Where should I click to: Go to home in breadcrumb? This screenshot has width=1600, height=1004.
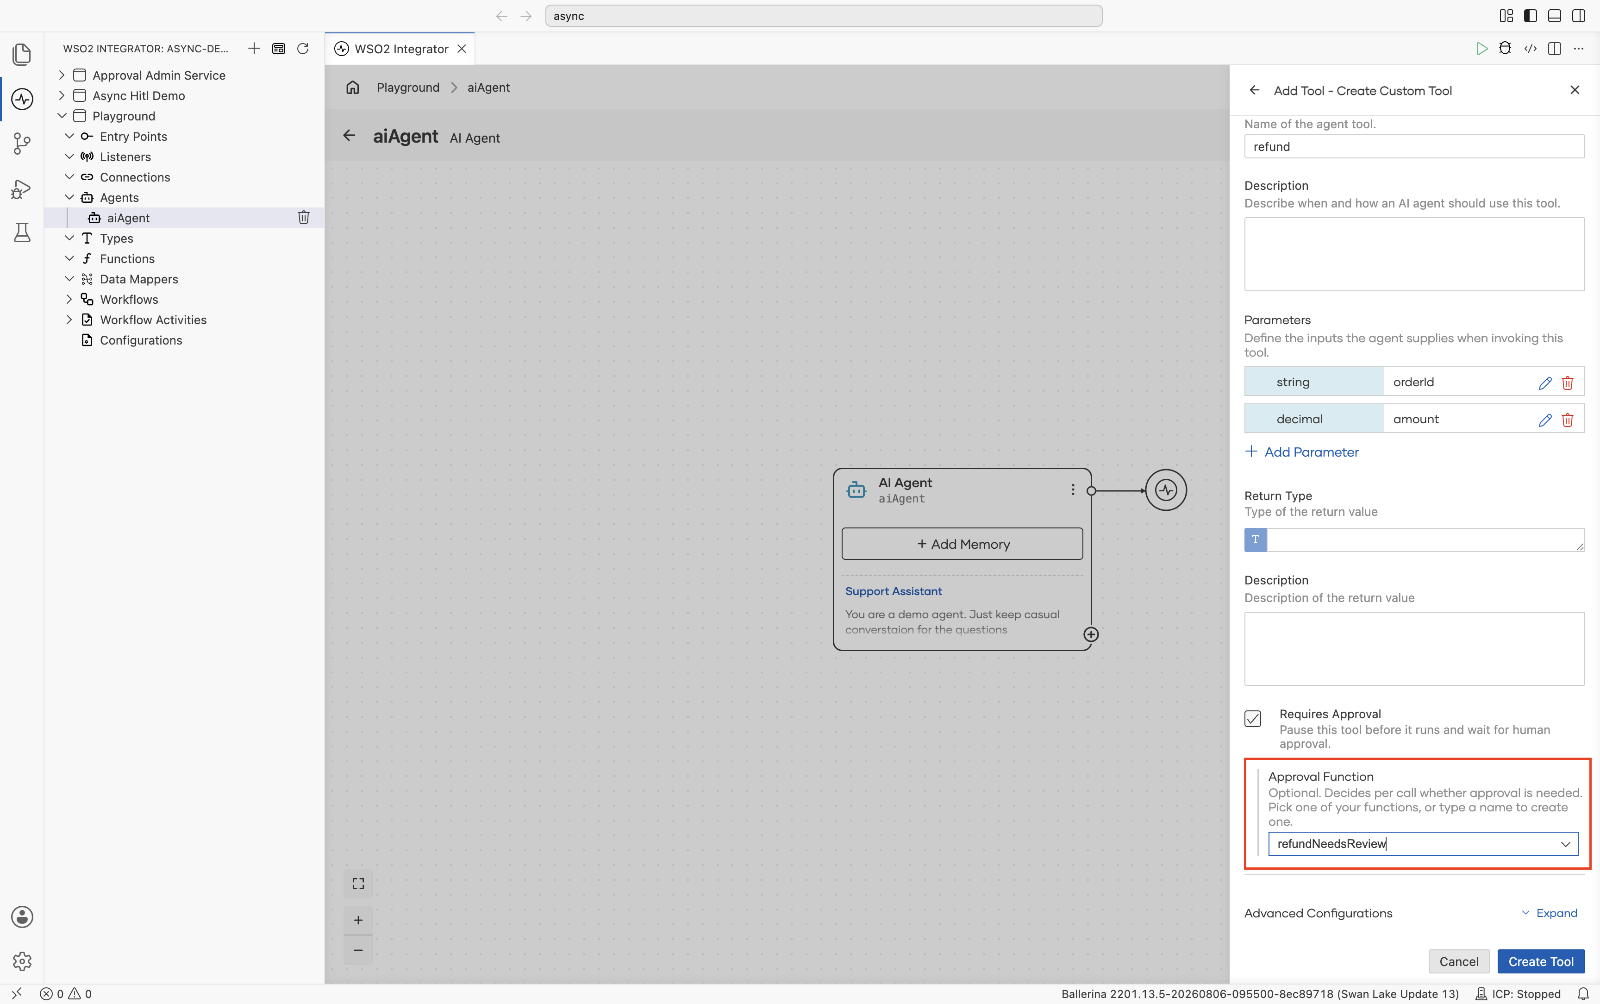point(352,87)
